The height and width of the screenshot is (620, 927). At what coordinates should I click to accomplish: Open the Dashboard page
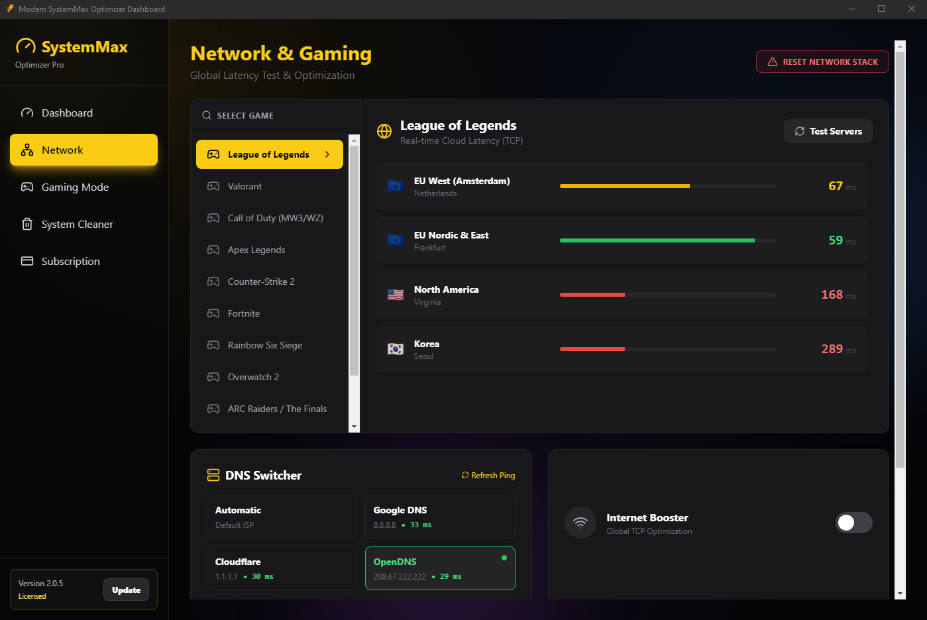(83, 113)
